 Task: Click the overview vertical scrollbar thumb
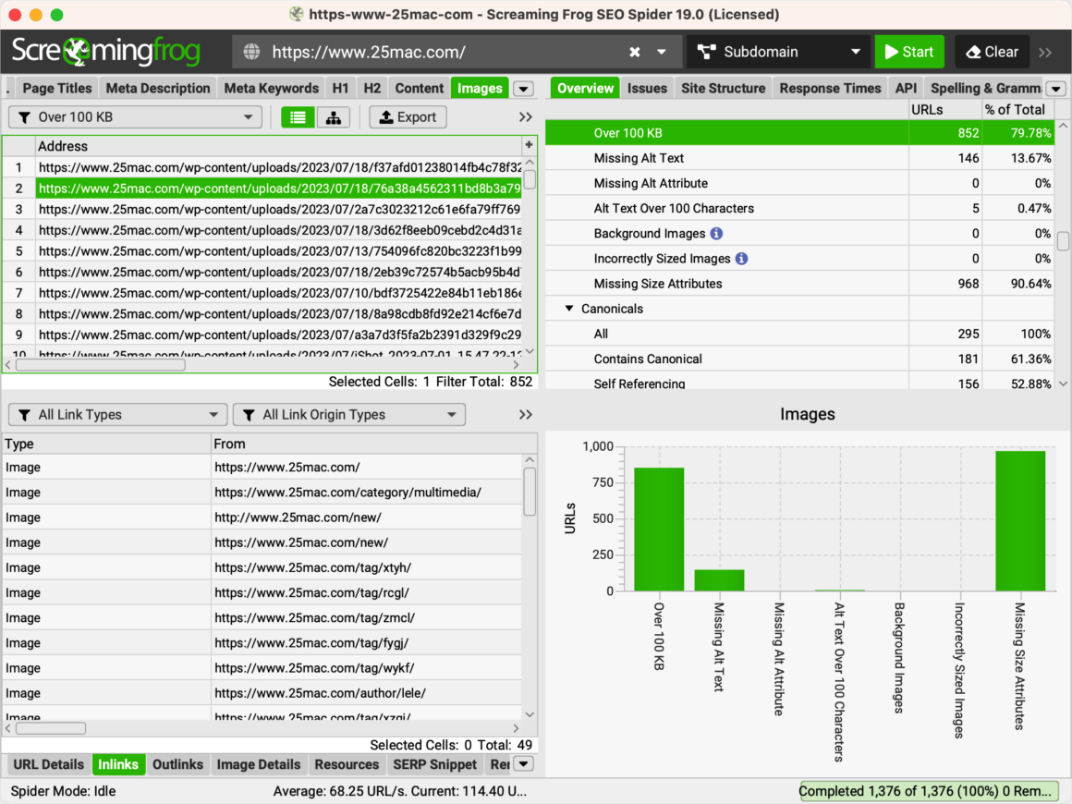[x=1063, y=240]
